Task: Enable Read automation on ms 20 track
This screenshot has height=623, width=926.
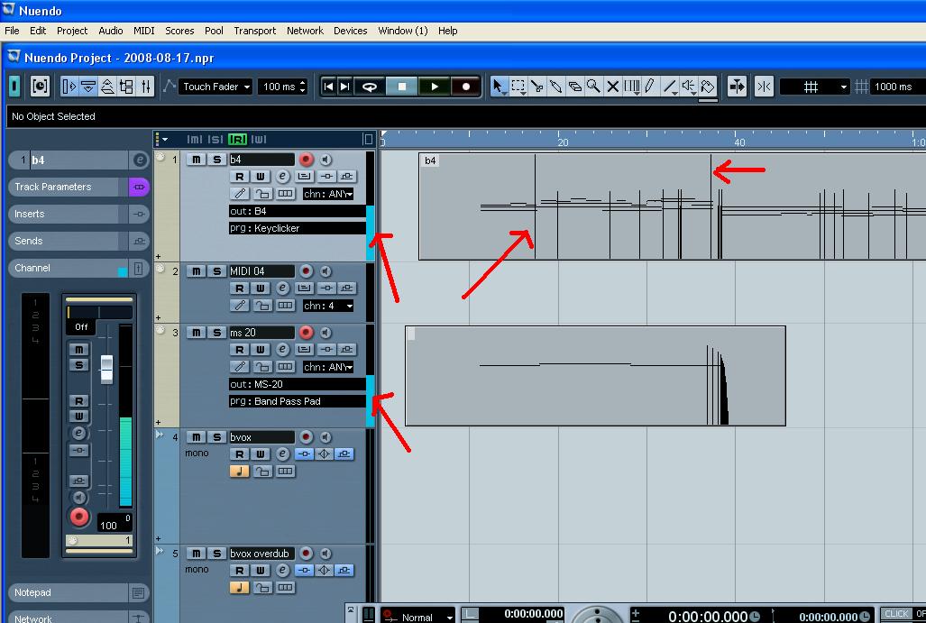Action: point(239,350)
